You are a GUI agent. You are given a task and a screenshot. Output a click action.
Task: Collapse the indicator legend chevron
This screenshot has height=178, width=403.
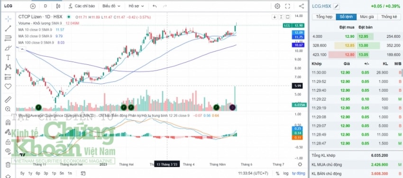click(x=22, y=49)
